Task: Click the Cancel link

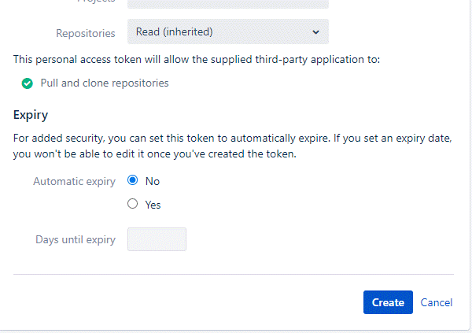Action: [436, 302]
